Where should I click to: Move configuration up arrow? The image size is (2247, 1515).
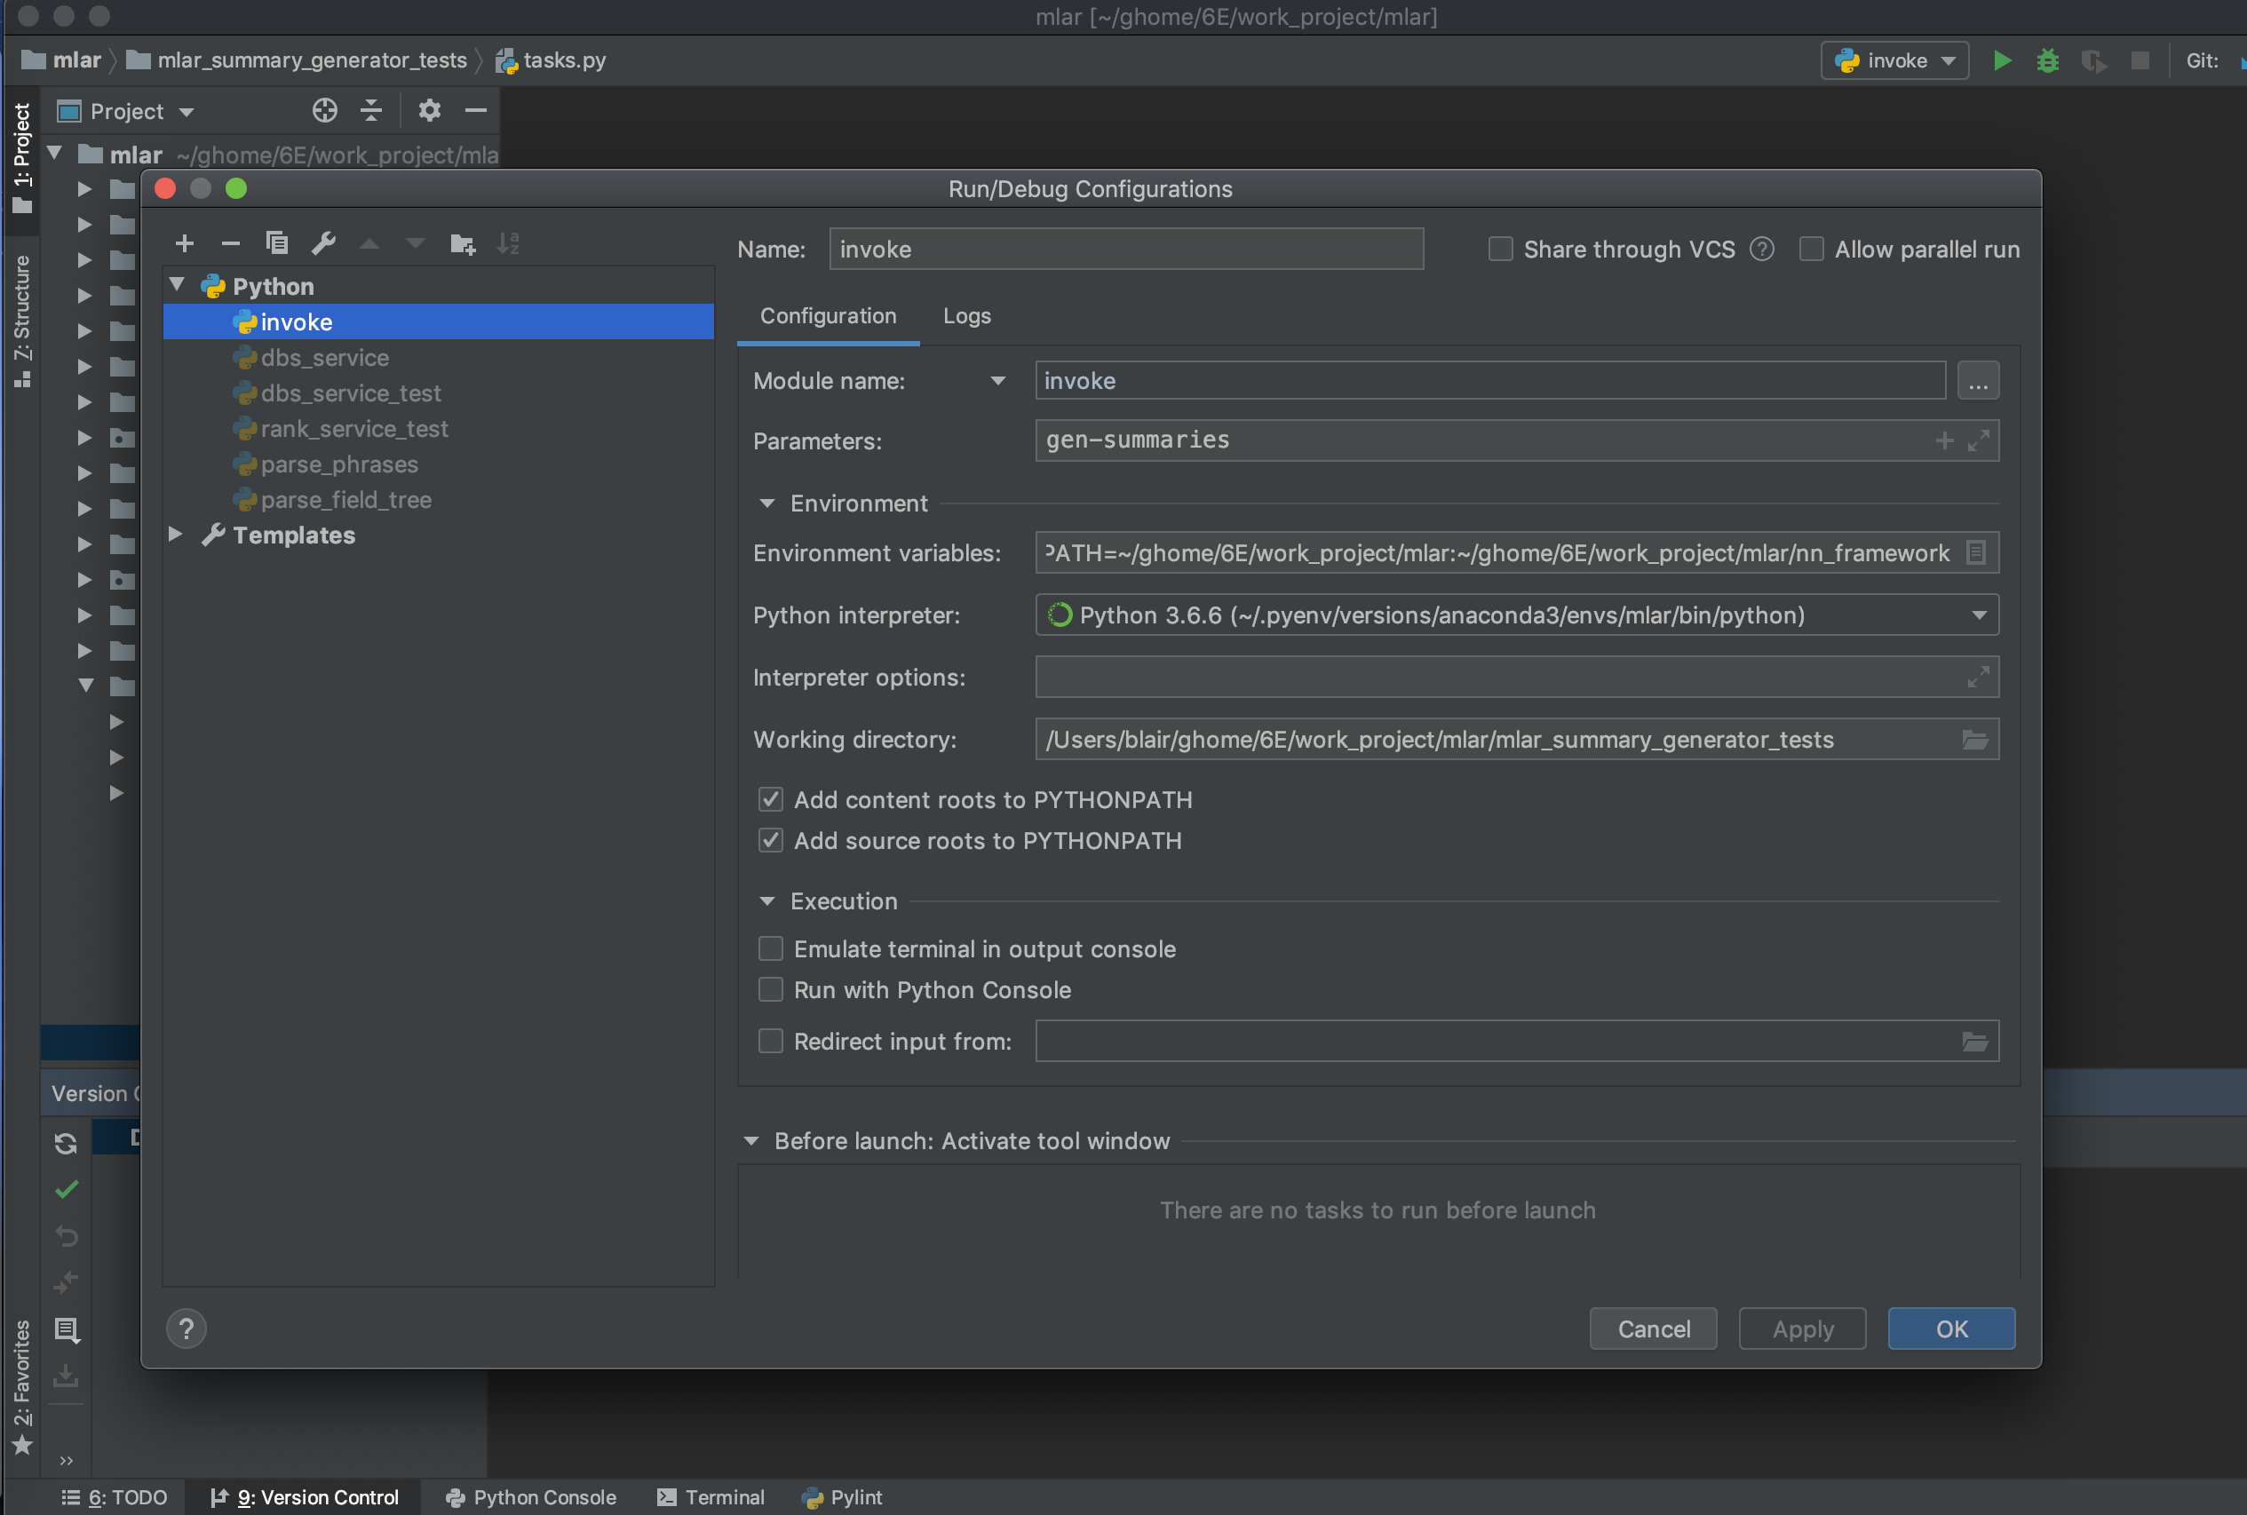pos(369,243)
